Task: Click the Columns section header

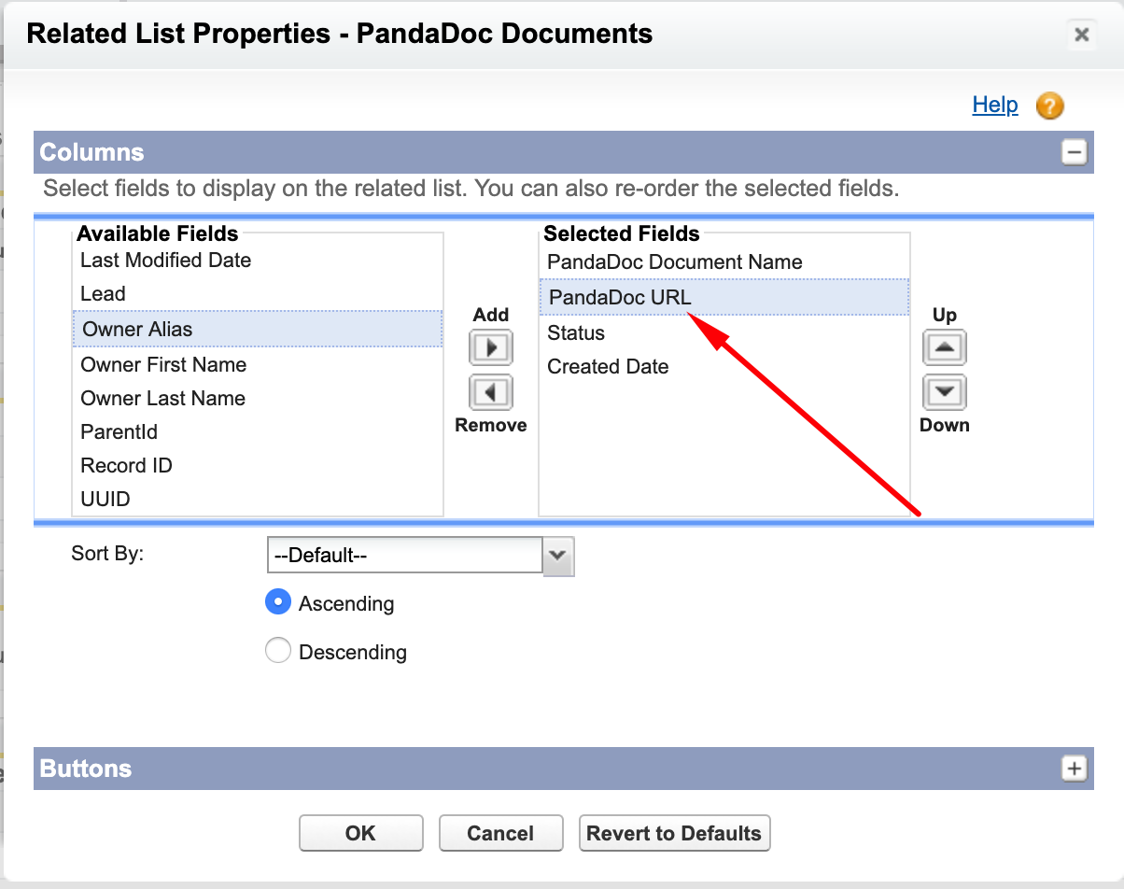Action: 563,152
